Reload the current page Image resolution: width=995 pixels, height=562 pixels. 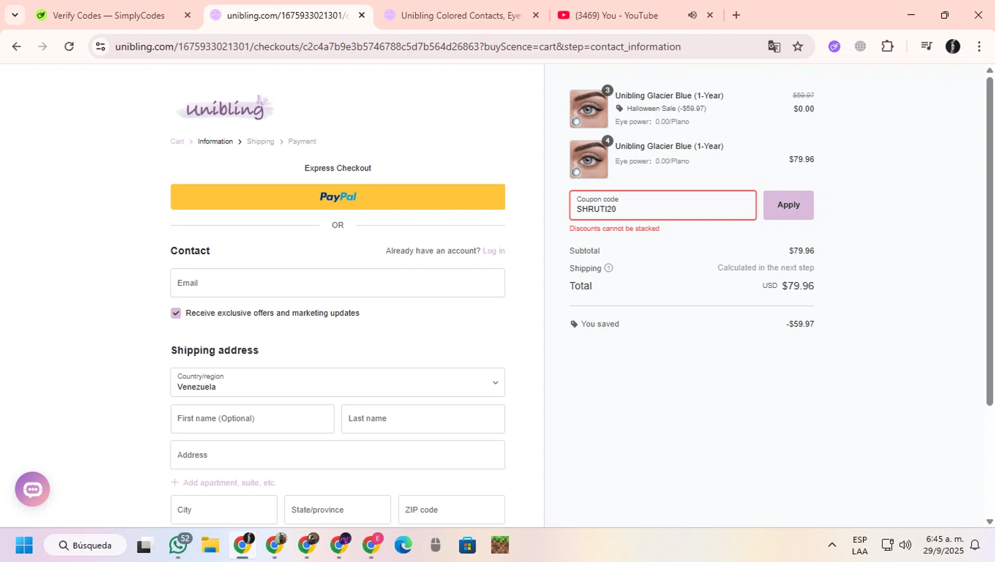[x=69, y=46]
